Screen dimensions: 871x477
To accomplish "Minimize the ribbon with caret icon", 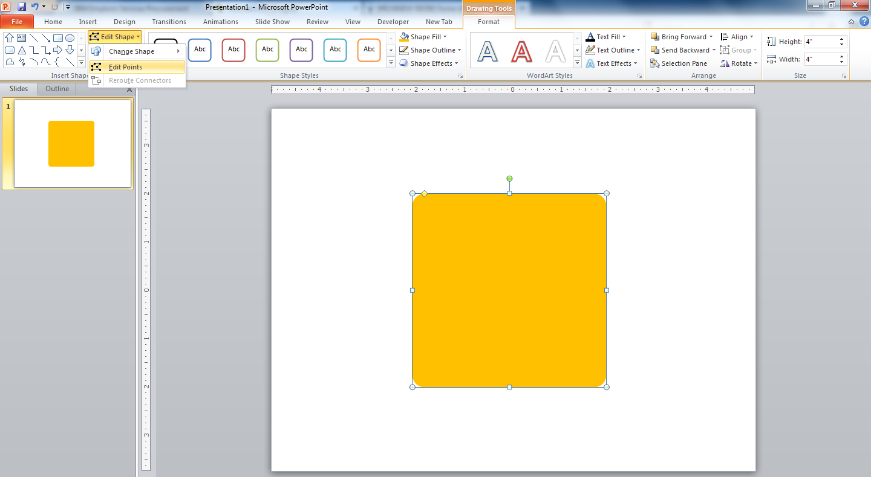I will [851, 22].
